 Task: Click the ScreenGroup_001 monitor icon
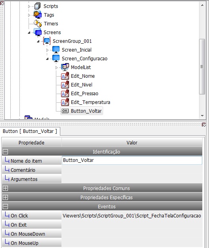(x=47, y=41)
